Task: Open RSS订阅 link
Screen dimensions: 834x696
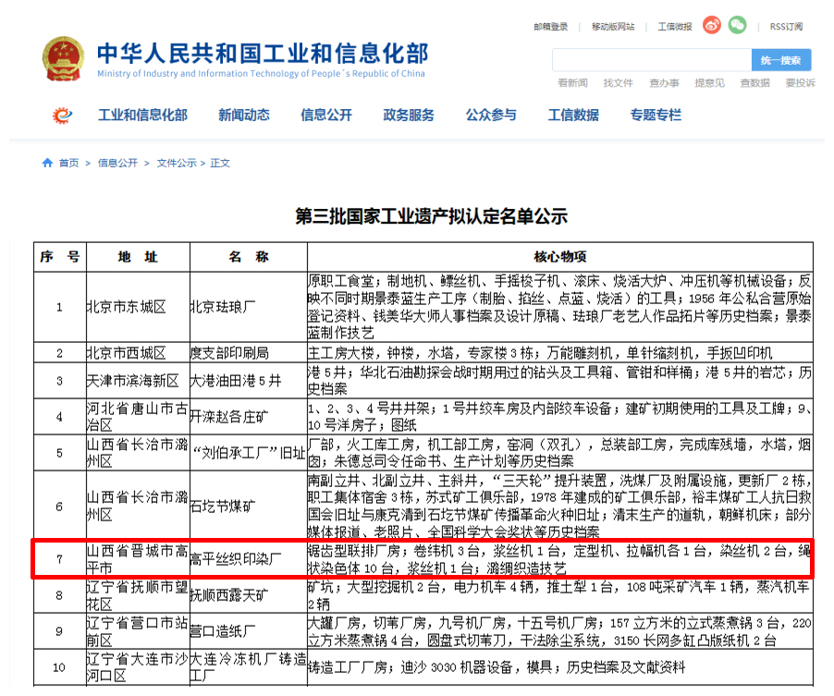Action: click(x=786, y=27)
